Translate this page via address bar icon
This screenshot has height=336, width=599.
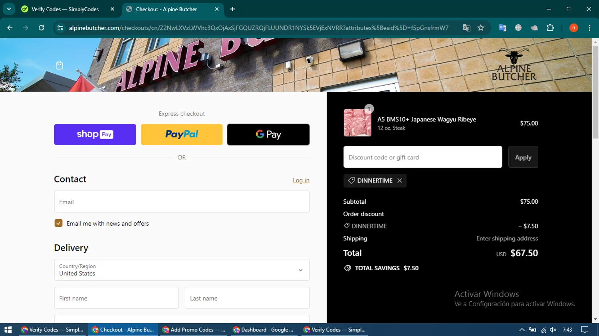click(x=466, y=28)
